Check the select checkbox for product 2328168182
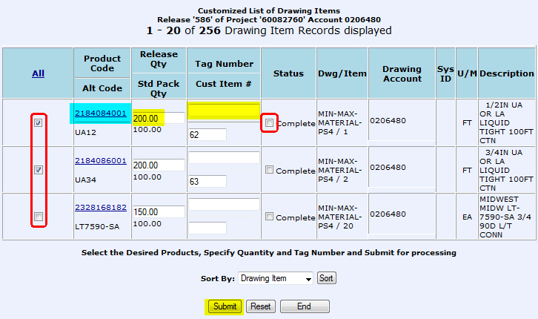 pos(38,217)
